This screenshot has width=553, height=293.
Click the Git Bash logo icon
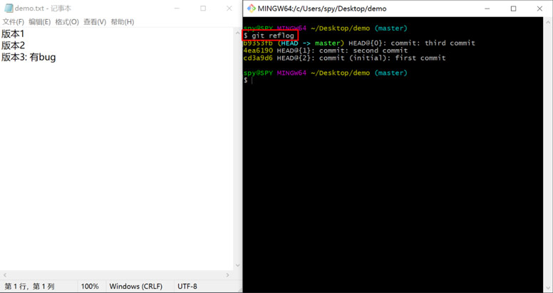pos(251,9)
